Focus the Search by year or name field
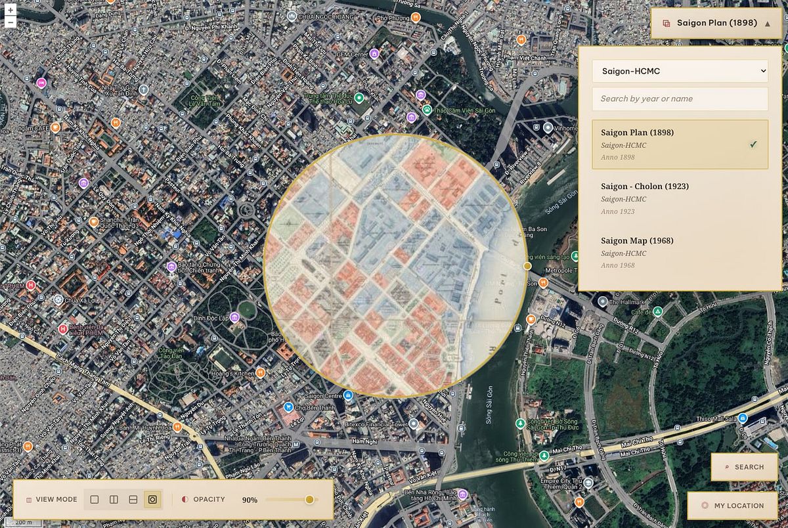Screen dimensions: 788x528 coord(680,99)
